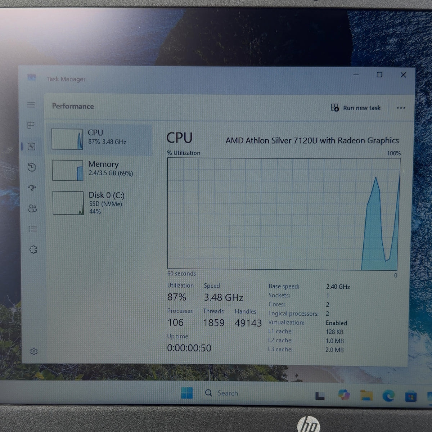The width and height of the screenshot is (432, 432).
Task: Click the handles count "49143"
Action: [248, 323]
